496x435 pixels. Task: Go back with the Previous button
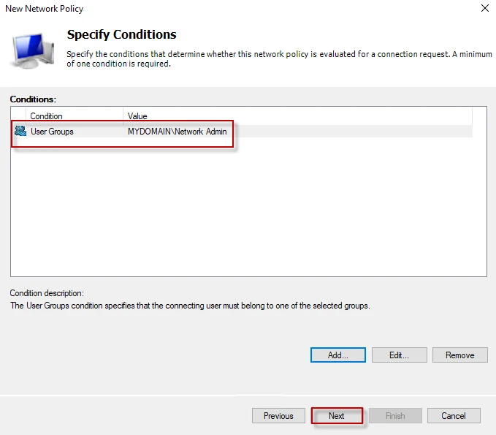click(278, 416)
